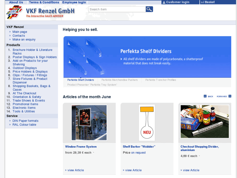Click the Basket cart icon
The height and width of the screenshot is (178, 237).
202,2
